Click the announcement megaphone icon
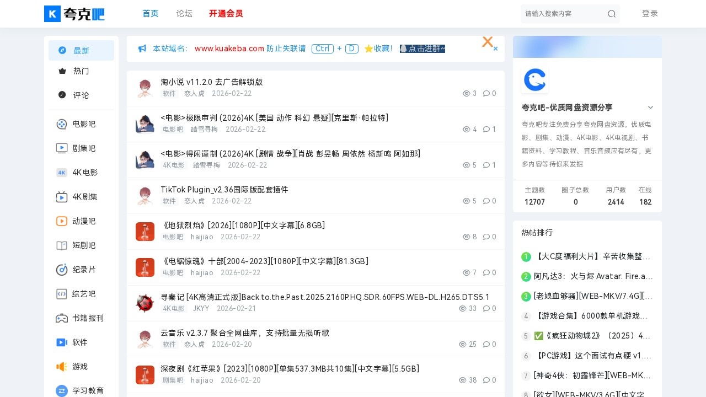 (142, 49)
